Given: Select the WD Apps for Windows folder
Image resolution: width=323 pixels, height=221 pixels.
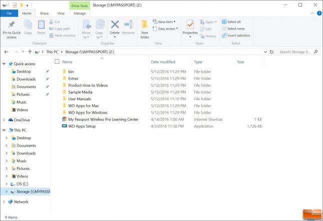Looking at the screenshot, I should point(88,112).
